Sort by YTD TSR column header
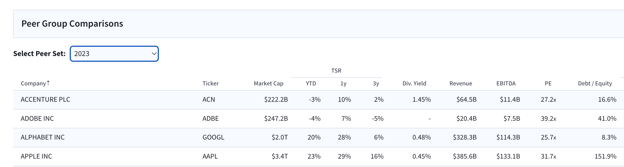Screen dimensions: 624x167 [311, 83]
